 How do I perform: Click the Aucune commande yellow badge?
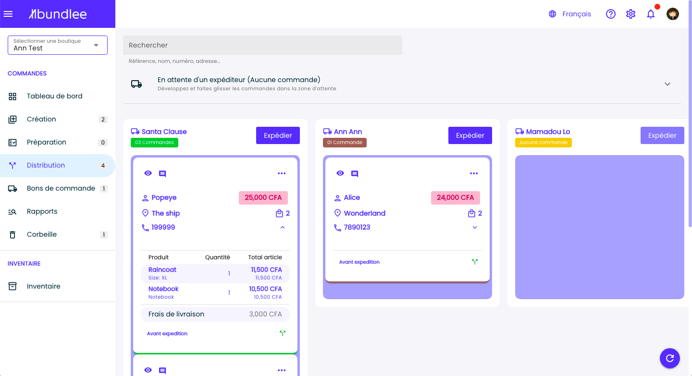pos(544,143)
